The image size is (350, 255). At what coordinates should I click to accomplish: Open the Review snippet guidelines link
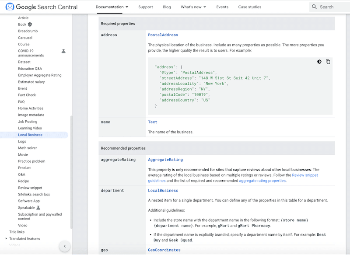point(305,175)
